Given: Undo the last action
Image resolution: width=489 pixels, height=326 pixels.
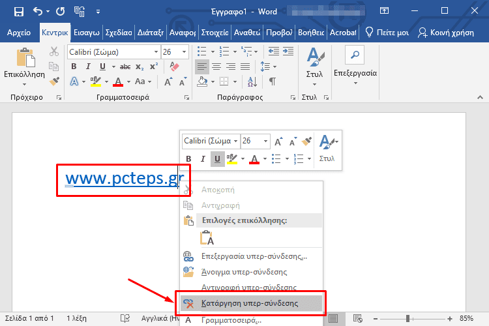Looking at the screenshot, I should [x=38, y=12].
